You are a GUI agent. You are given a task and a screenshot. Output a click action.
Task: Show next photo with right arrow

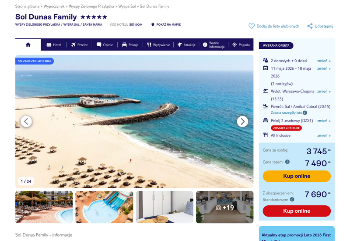tap(242, 122)
